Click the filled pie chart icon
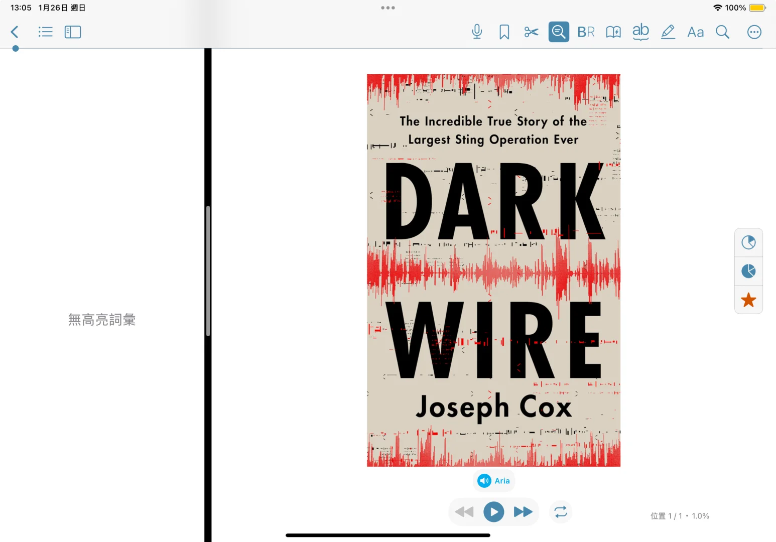 (748, 272)
